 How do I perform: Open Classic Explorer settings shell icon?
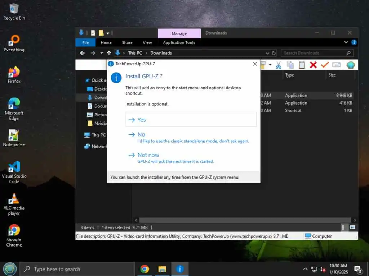[x=351, y=65]
